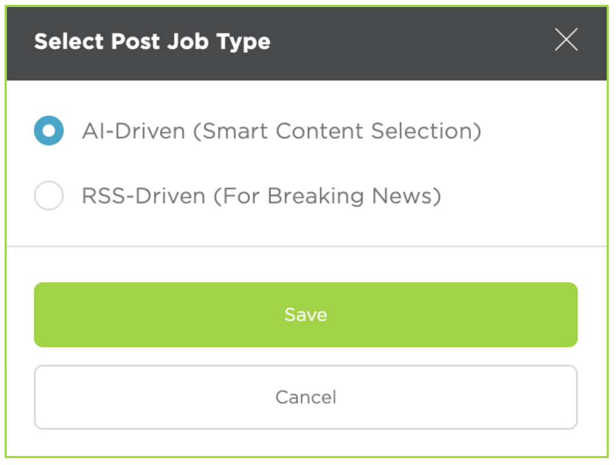The width and height of the screenshot is (616, 465).
Task: Choose AI-Driven (Smart Content Selection) label text
Action: [x=281, y=131]
